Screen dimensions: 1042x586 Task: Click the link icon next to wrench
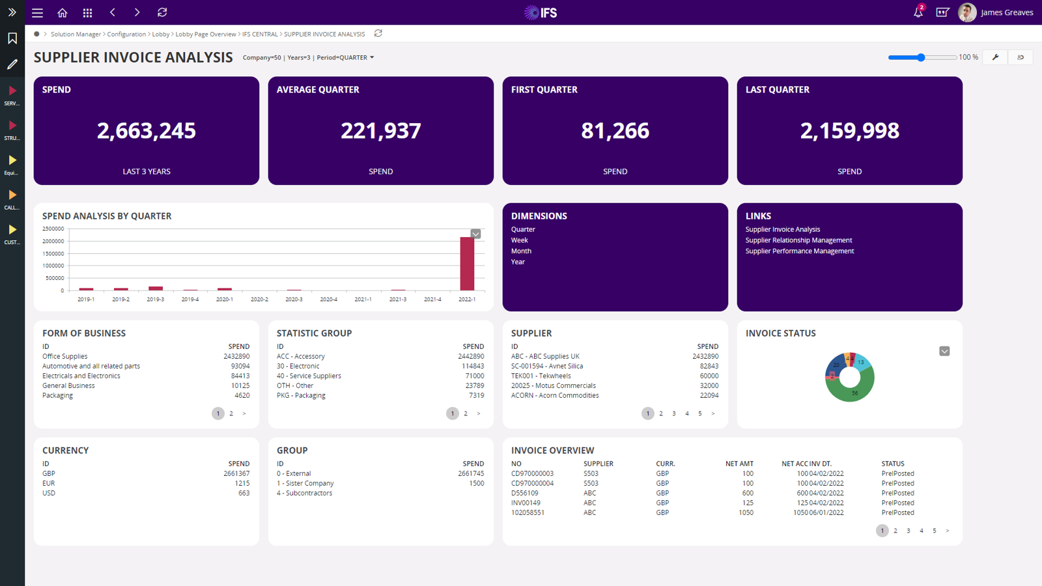pos(1021,57)
